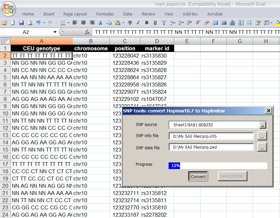Open the Data tab

pos(128,14)
